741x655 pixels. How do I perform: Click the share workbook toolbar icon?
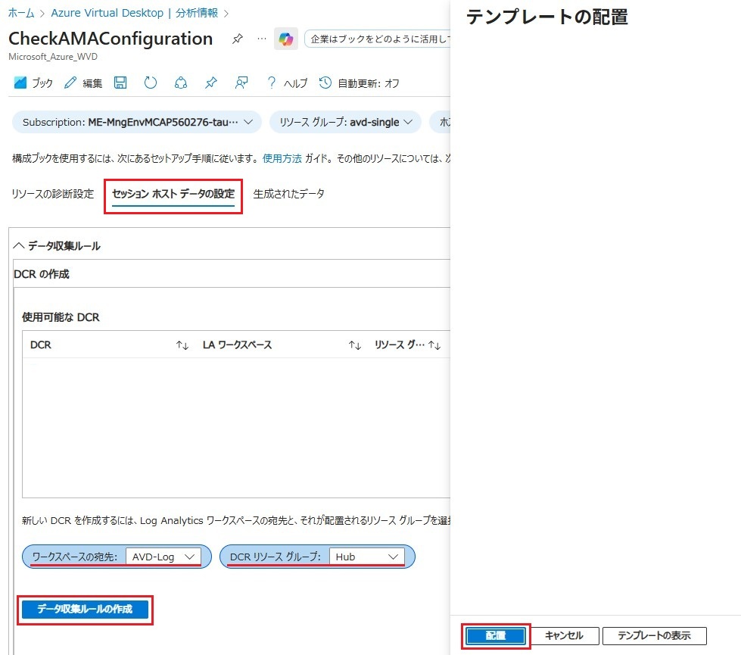(x=180, y=83)
